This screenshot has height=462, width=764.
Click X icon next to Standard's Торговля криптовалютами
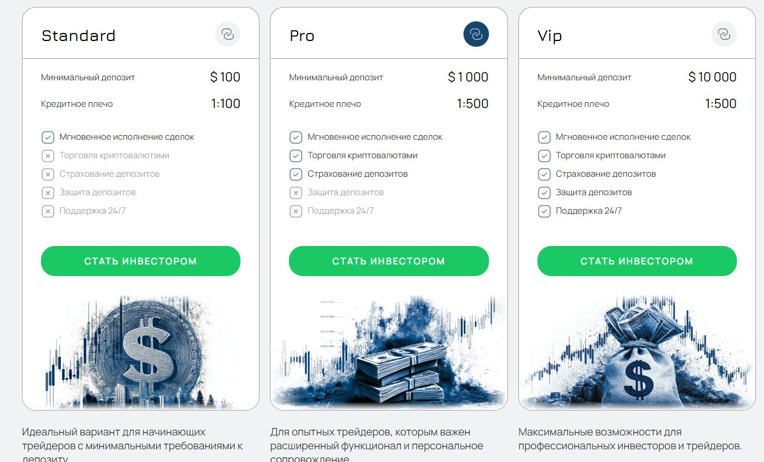47,156
